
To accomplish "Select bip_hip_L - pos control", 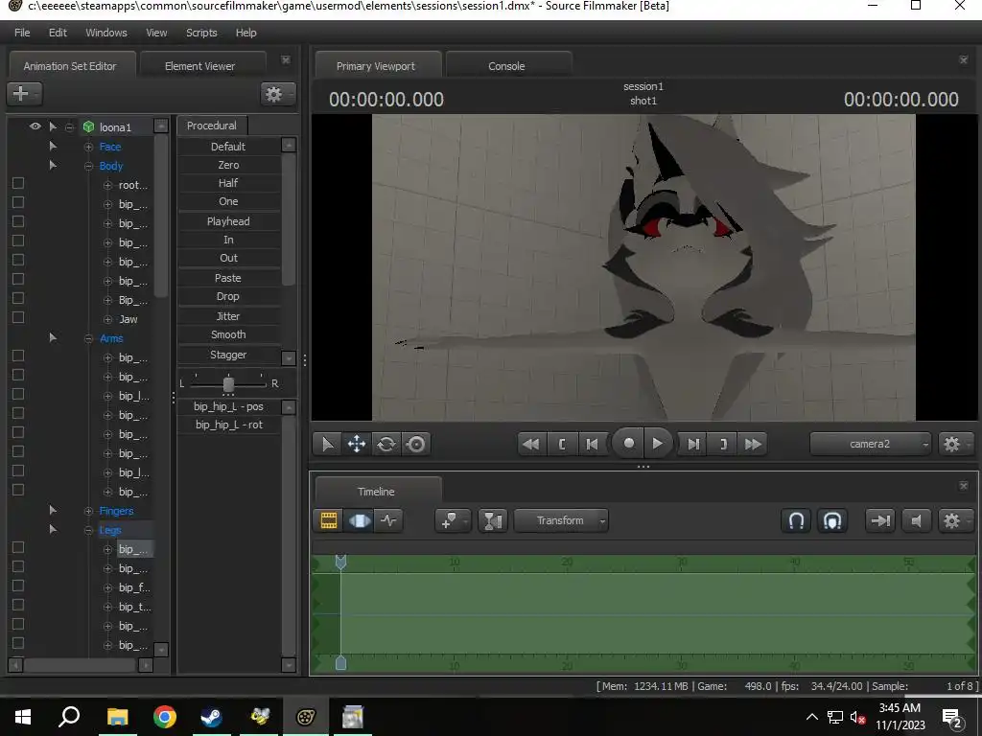I will pyautogui.click(x=228, y=406).
